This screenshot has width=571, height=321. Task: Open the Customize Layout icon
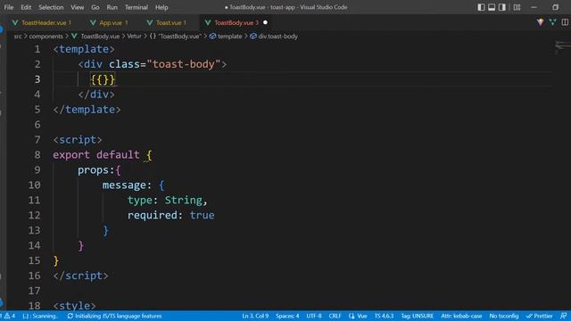(517, 7)
